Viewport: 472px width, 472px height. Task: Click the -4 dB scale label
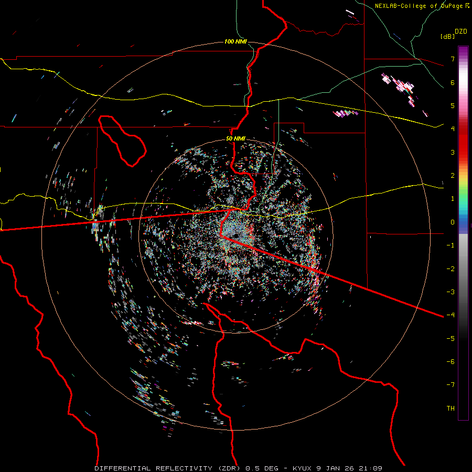click(x=450, y=315)
